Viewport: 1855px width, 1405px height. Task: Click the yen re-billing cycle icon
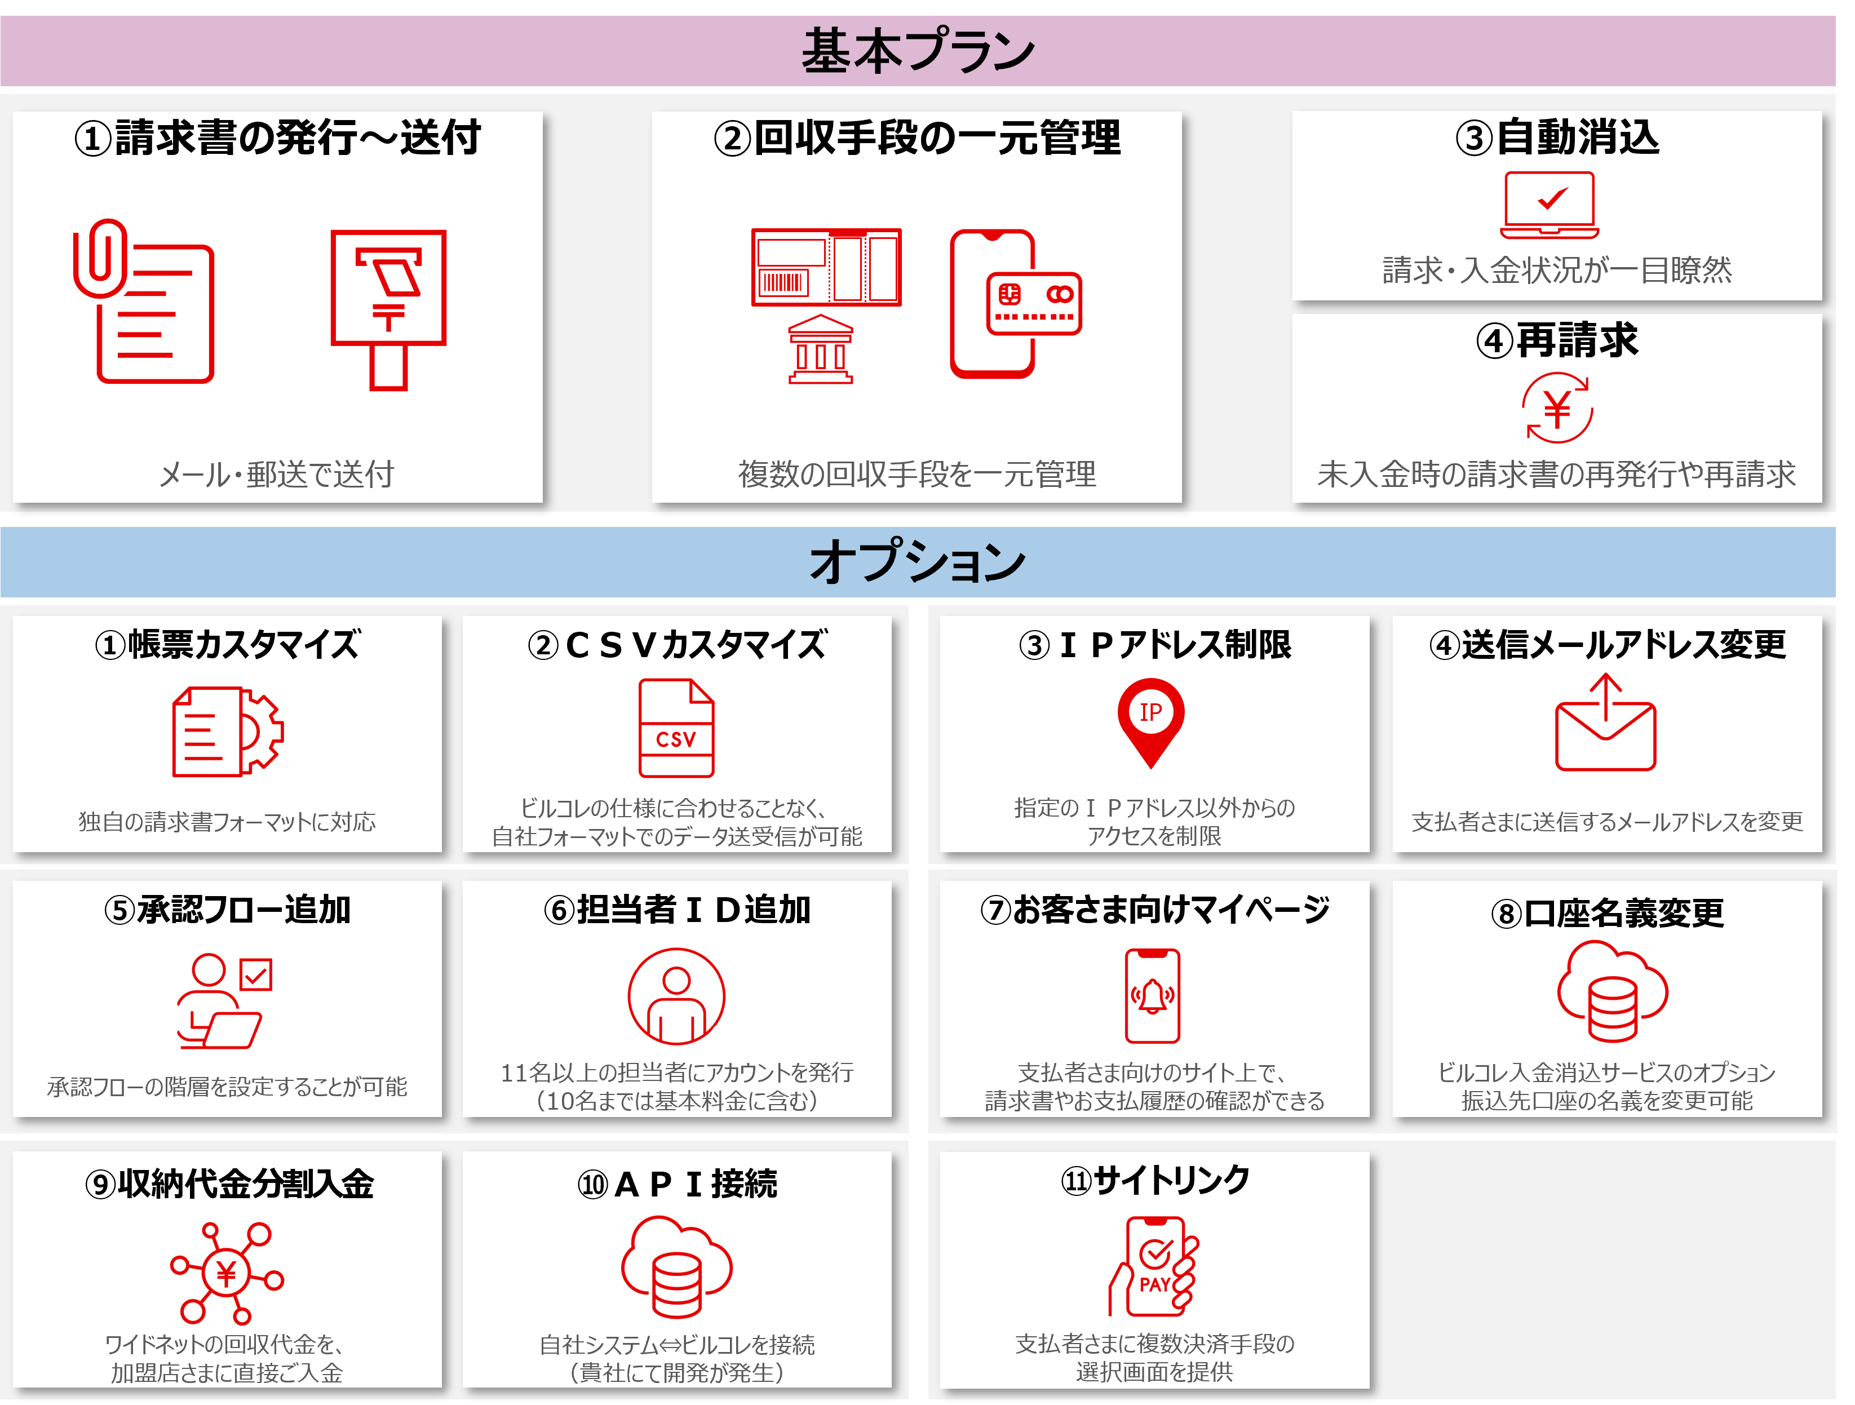tap(1557, 409)
